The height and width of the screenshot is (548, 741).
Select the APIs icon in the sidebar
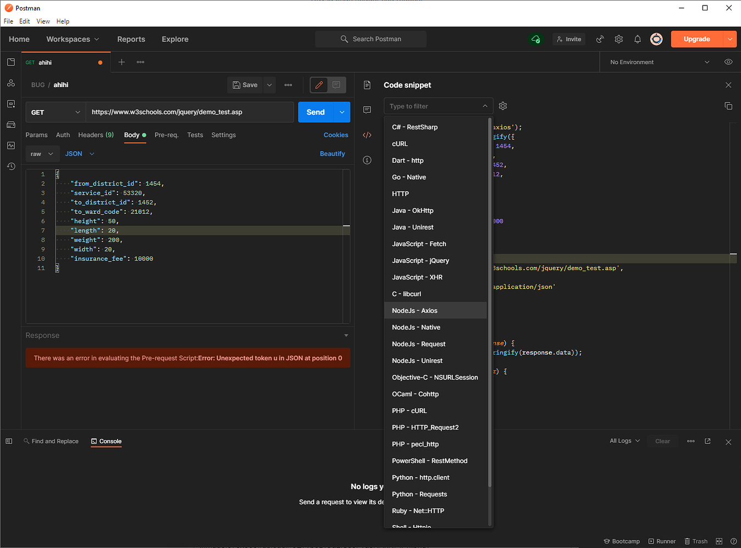pyautogui.click(x=10, y=83)
